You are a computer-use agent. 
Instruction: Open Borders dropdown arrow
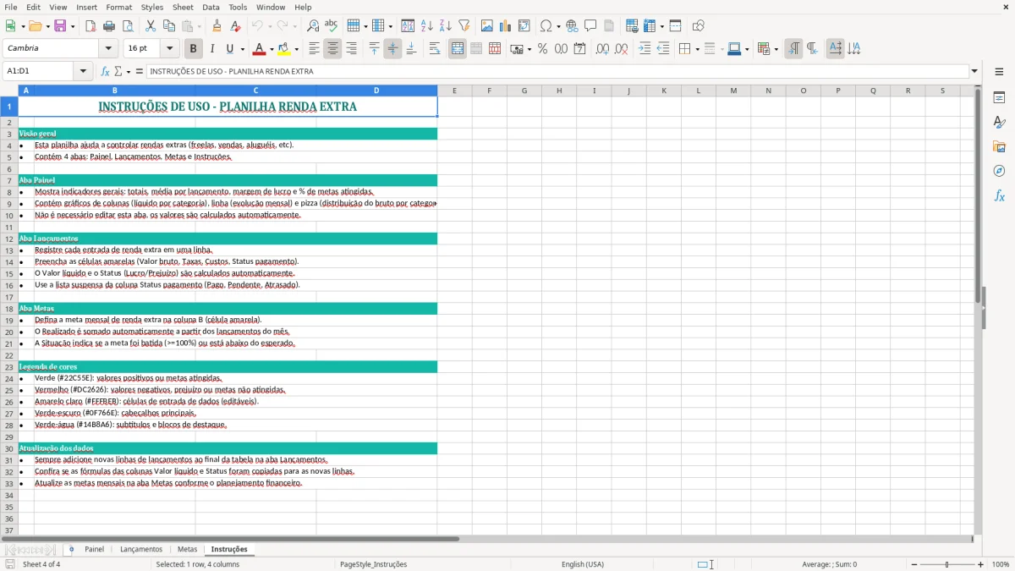[697, 50]
